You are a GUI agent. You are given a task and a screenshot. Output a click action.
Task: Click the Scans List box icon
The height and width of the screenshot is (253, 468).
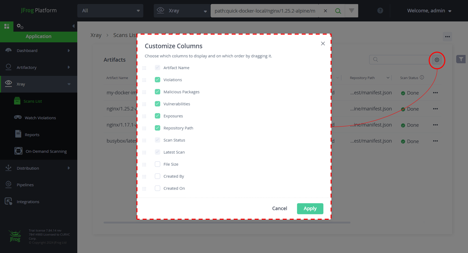(x=17, y=101)
